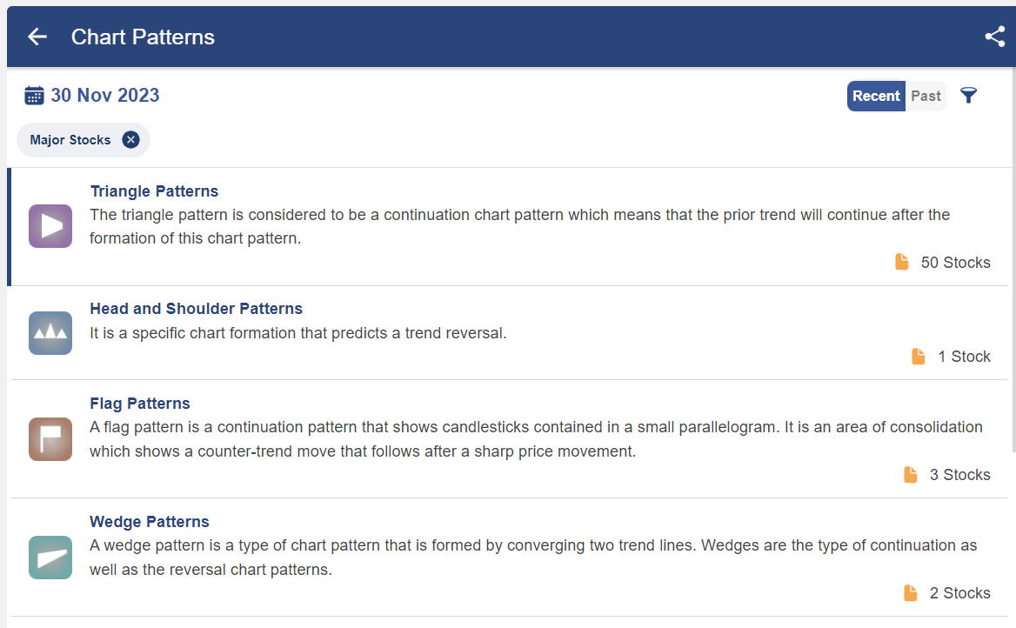
Task: Go back using the arrow icon
Action: (37, 37)
